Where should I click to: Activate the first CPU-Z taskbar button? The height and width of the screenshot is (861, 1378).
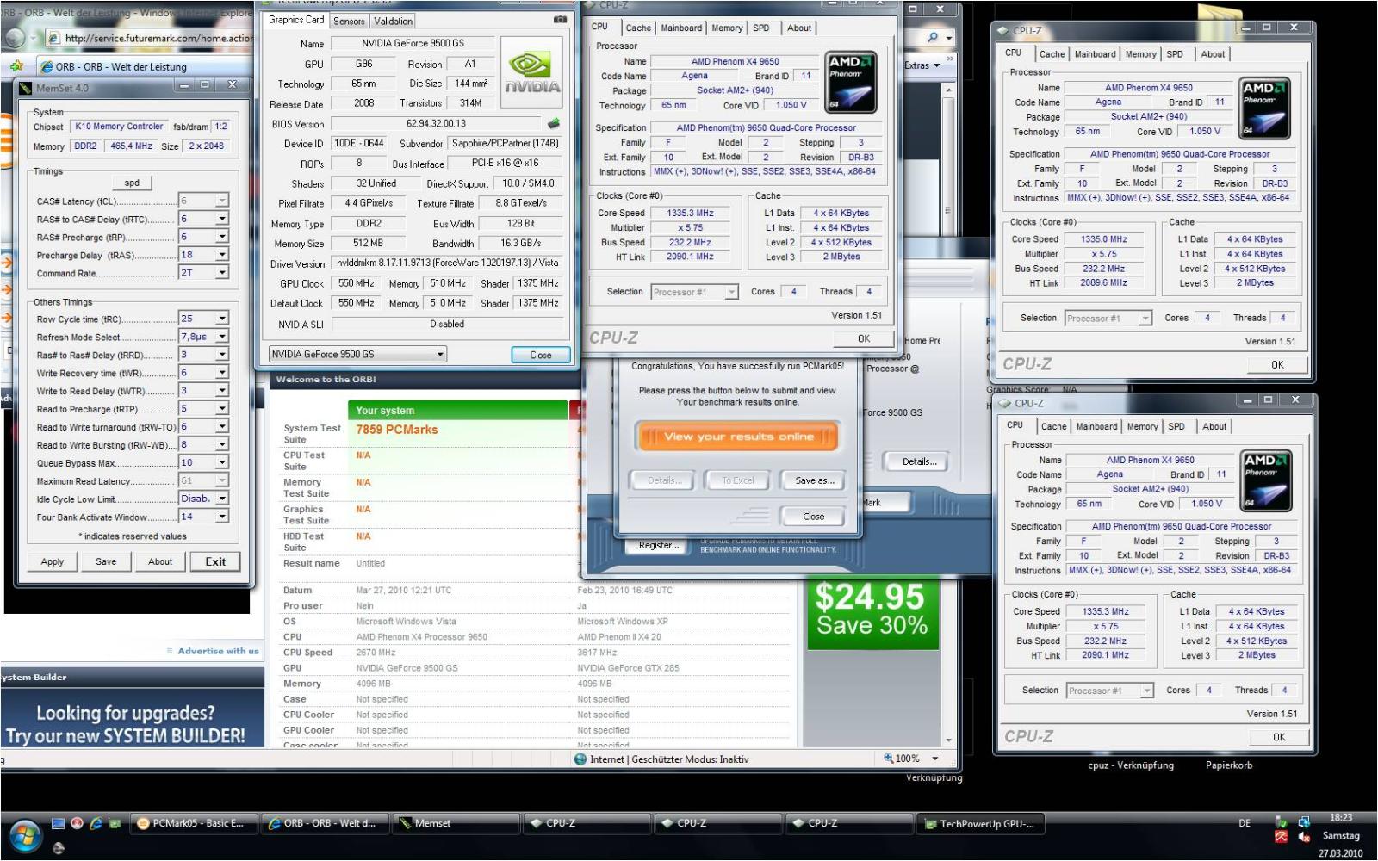click(587, 823)
